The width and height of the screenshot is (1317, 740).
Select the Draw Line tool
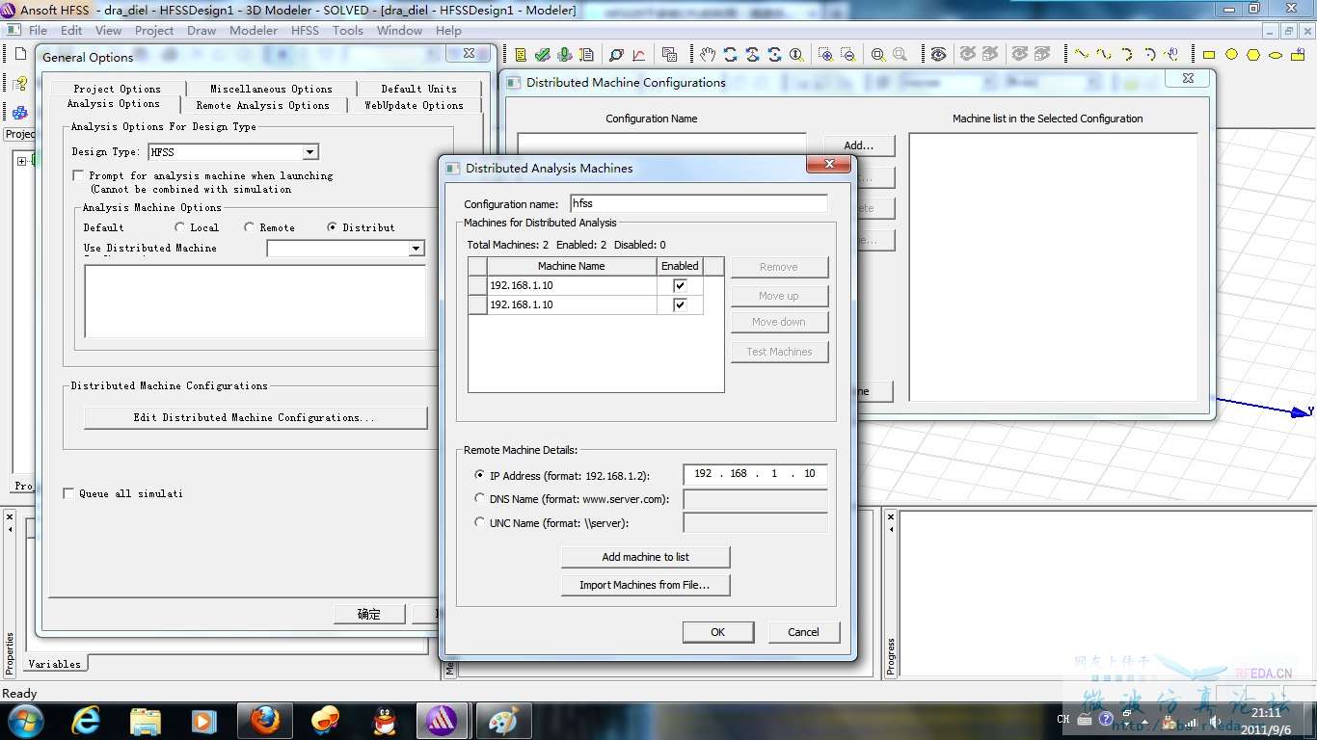1082,54
